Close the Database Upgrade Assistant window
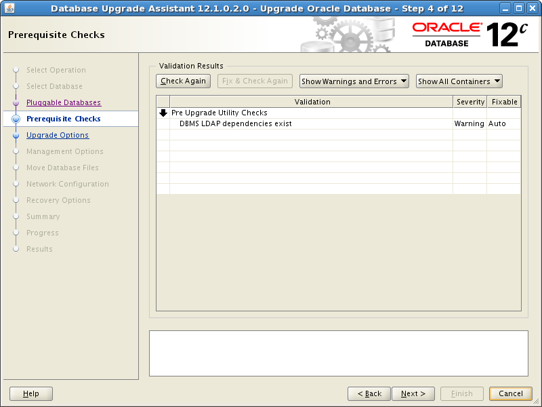This screenshot has height=407, width=542. tap(533, 8)
